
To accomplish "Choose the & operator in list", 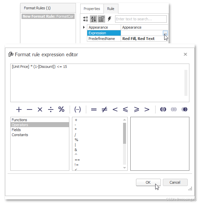I will tap(76, 150).
